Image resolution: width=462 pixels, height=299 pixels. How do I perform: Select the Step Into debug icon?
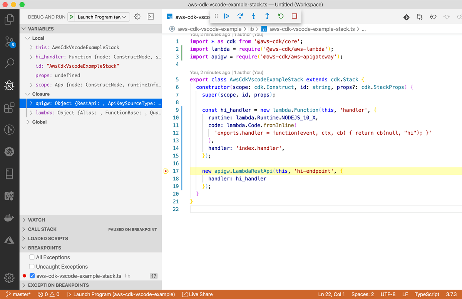pyautogui.click(x=253, y=16)
